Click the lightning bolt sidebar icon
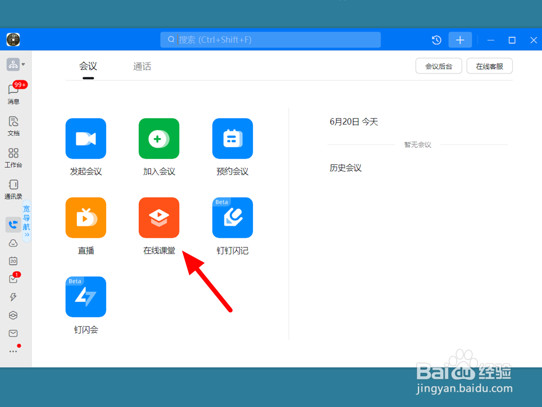 pyautogui.click(x=13, y=297)
